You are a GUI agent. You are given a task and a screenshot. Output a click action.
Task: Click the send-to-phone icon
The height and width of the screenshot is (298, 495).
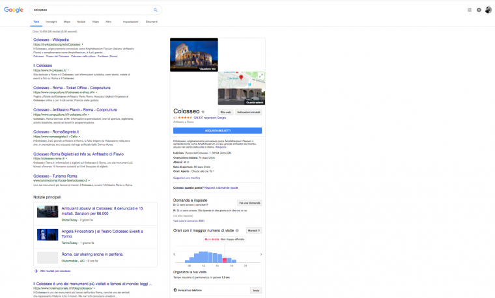click(x=175, y=290)
